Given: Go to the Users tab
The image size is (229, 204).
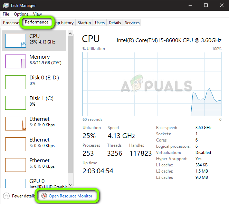Looking at the screenshot, I should point(100,23).
